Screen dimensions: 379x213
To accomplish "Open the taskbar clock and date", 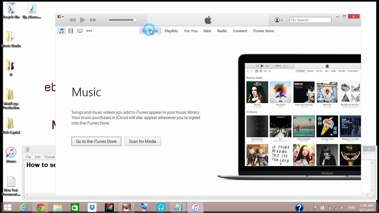I will 366,208.
